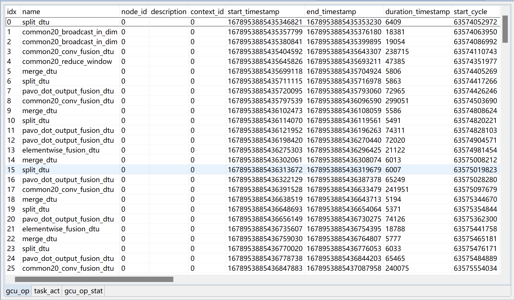The height and width of the screenshot is (300, 514).
Task: Select common20_conv_fusion_dtu in row 25
Action: click(x=68, y=268)
